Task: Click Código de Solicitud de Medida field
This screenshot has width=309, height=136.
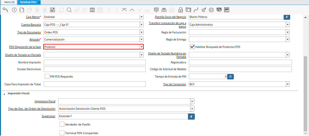Action: coord(240,69)
